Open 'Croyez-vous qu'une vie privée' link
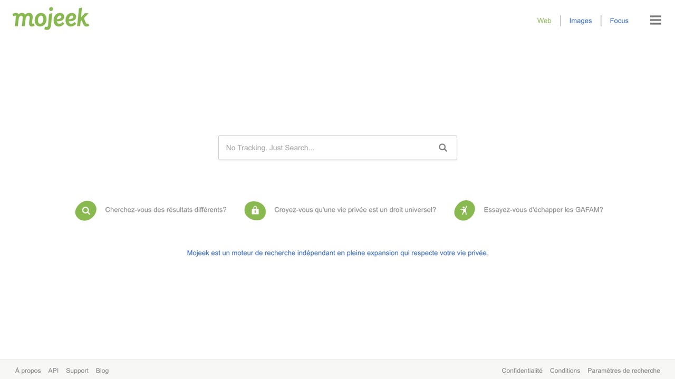 click(355, 210)
